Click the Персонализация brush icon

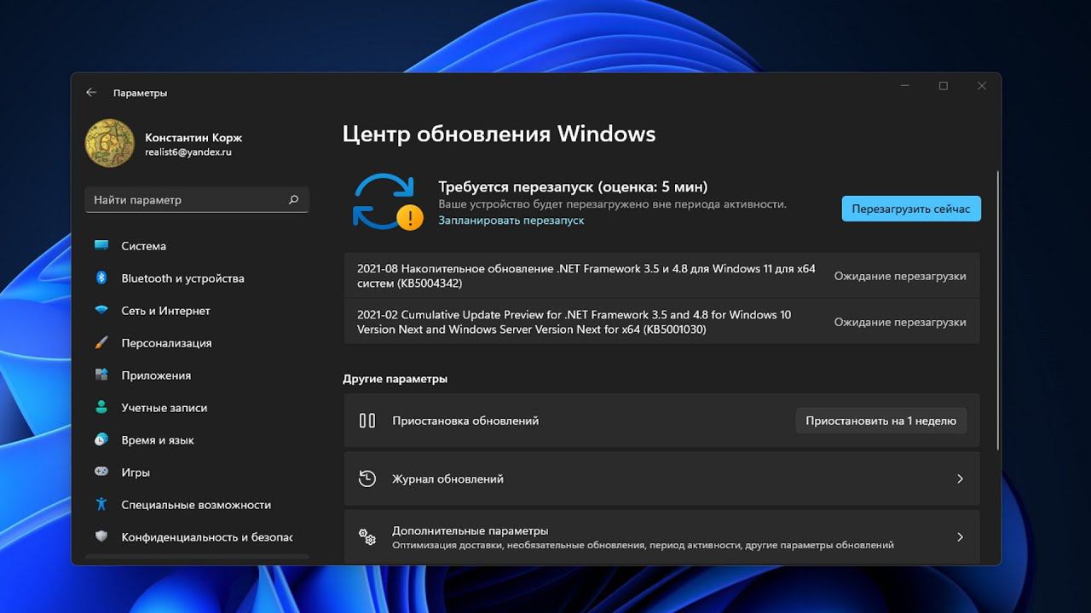(101, 343)
